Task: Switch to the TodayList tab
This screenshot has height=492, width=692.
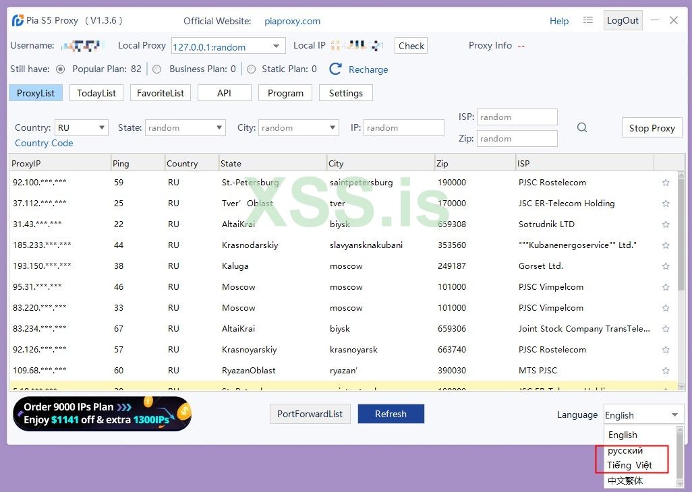Action: tap(96, 93)
